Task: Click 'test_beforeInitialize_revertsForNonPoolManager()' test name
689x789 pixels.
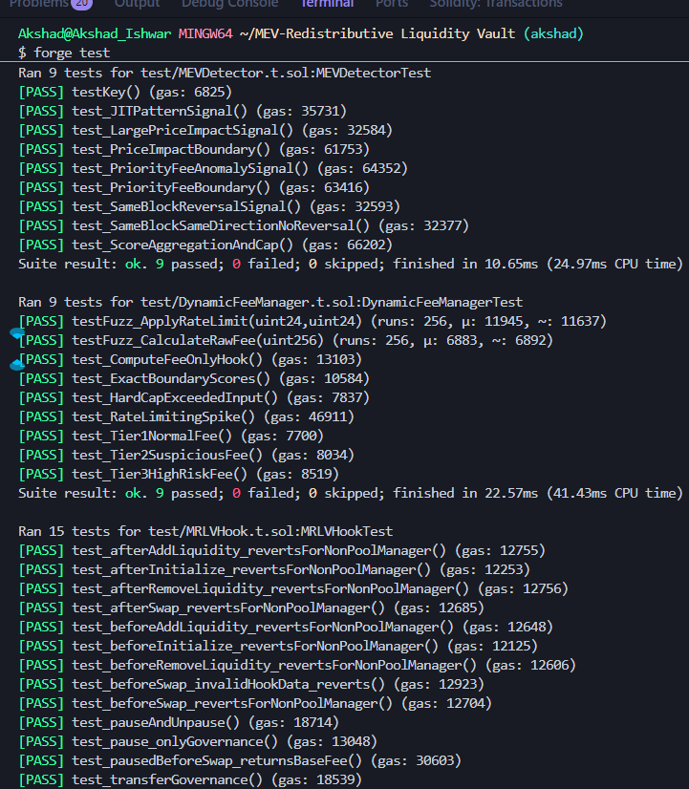Action: [254, 647]
